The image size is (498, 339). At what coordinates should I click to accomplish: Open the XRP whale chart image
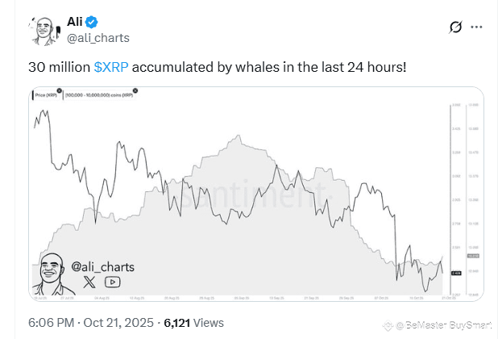point(256,194)
